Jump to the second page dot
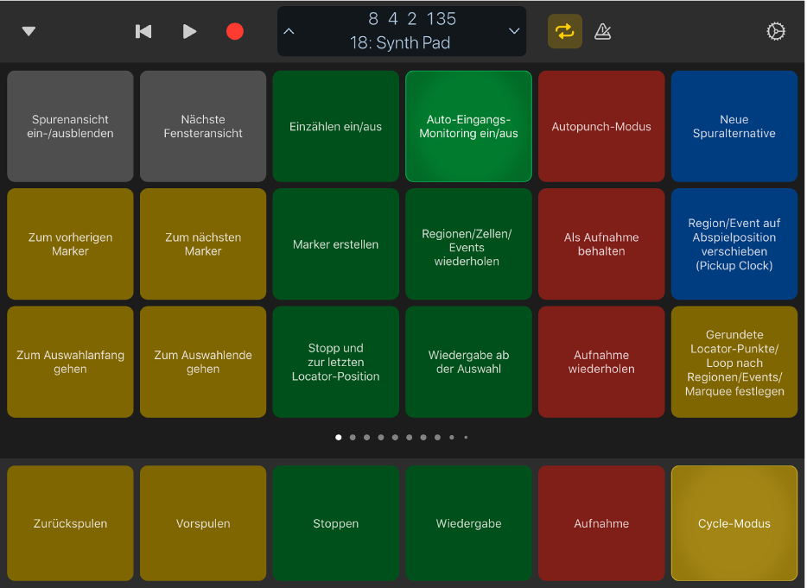This screenshot has height=588, width=807. (x=353, y=437)
